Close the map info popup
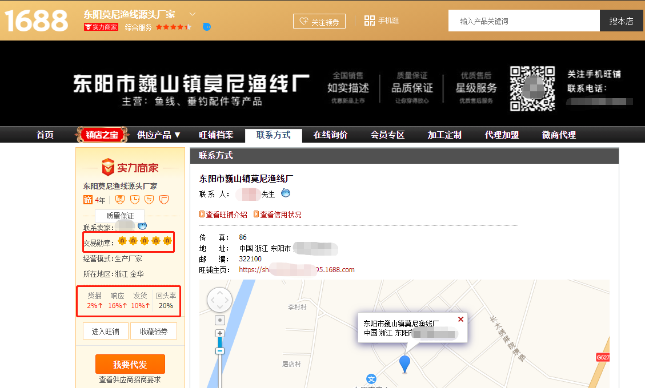The width and height of the screenshot is (645, 388). coord(460,320)
